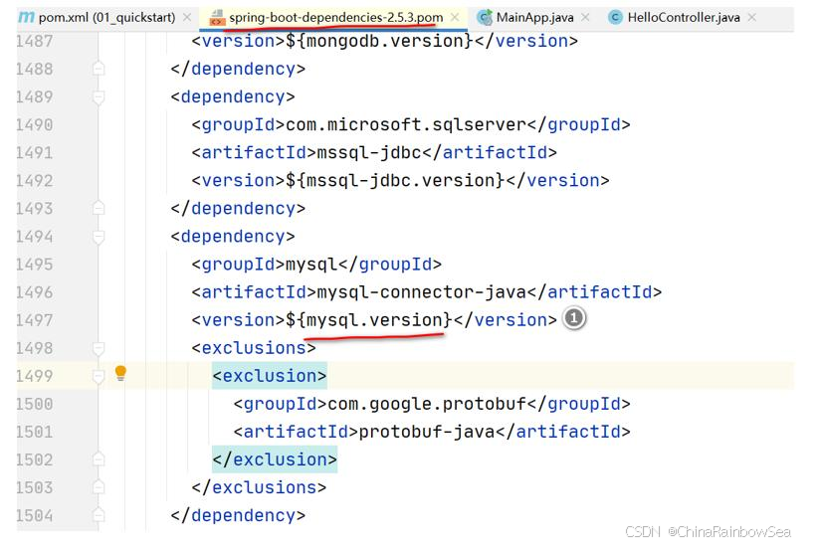This screenshot has width=818, height=547.
Task: Toggle fold marker at line 1503
Action: tap(99, 487)
